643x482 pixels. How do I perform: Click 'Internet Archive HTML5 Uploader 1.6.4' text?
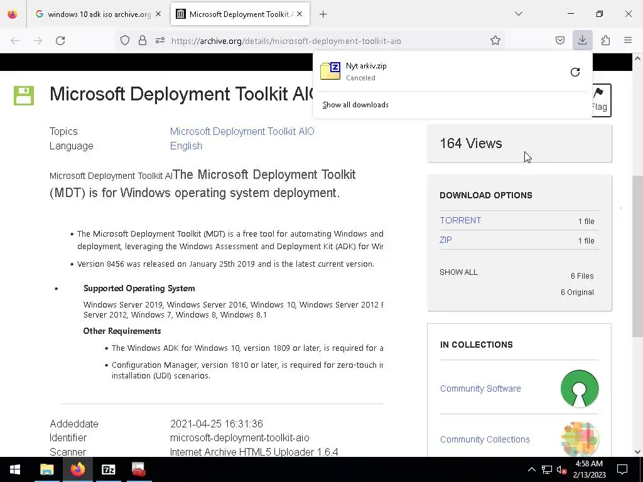254,452
